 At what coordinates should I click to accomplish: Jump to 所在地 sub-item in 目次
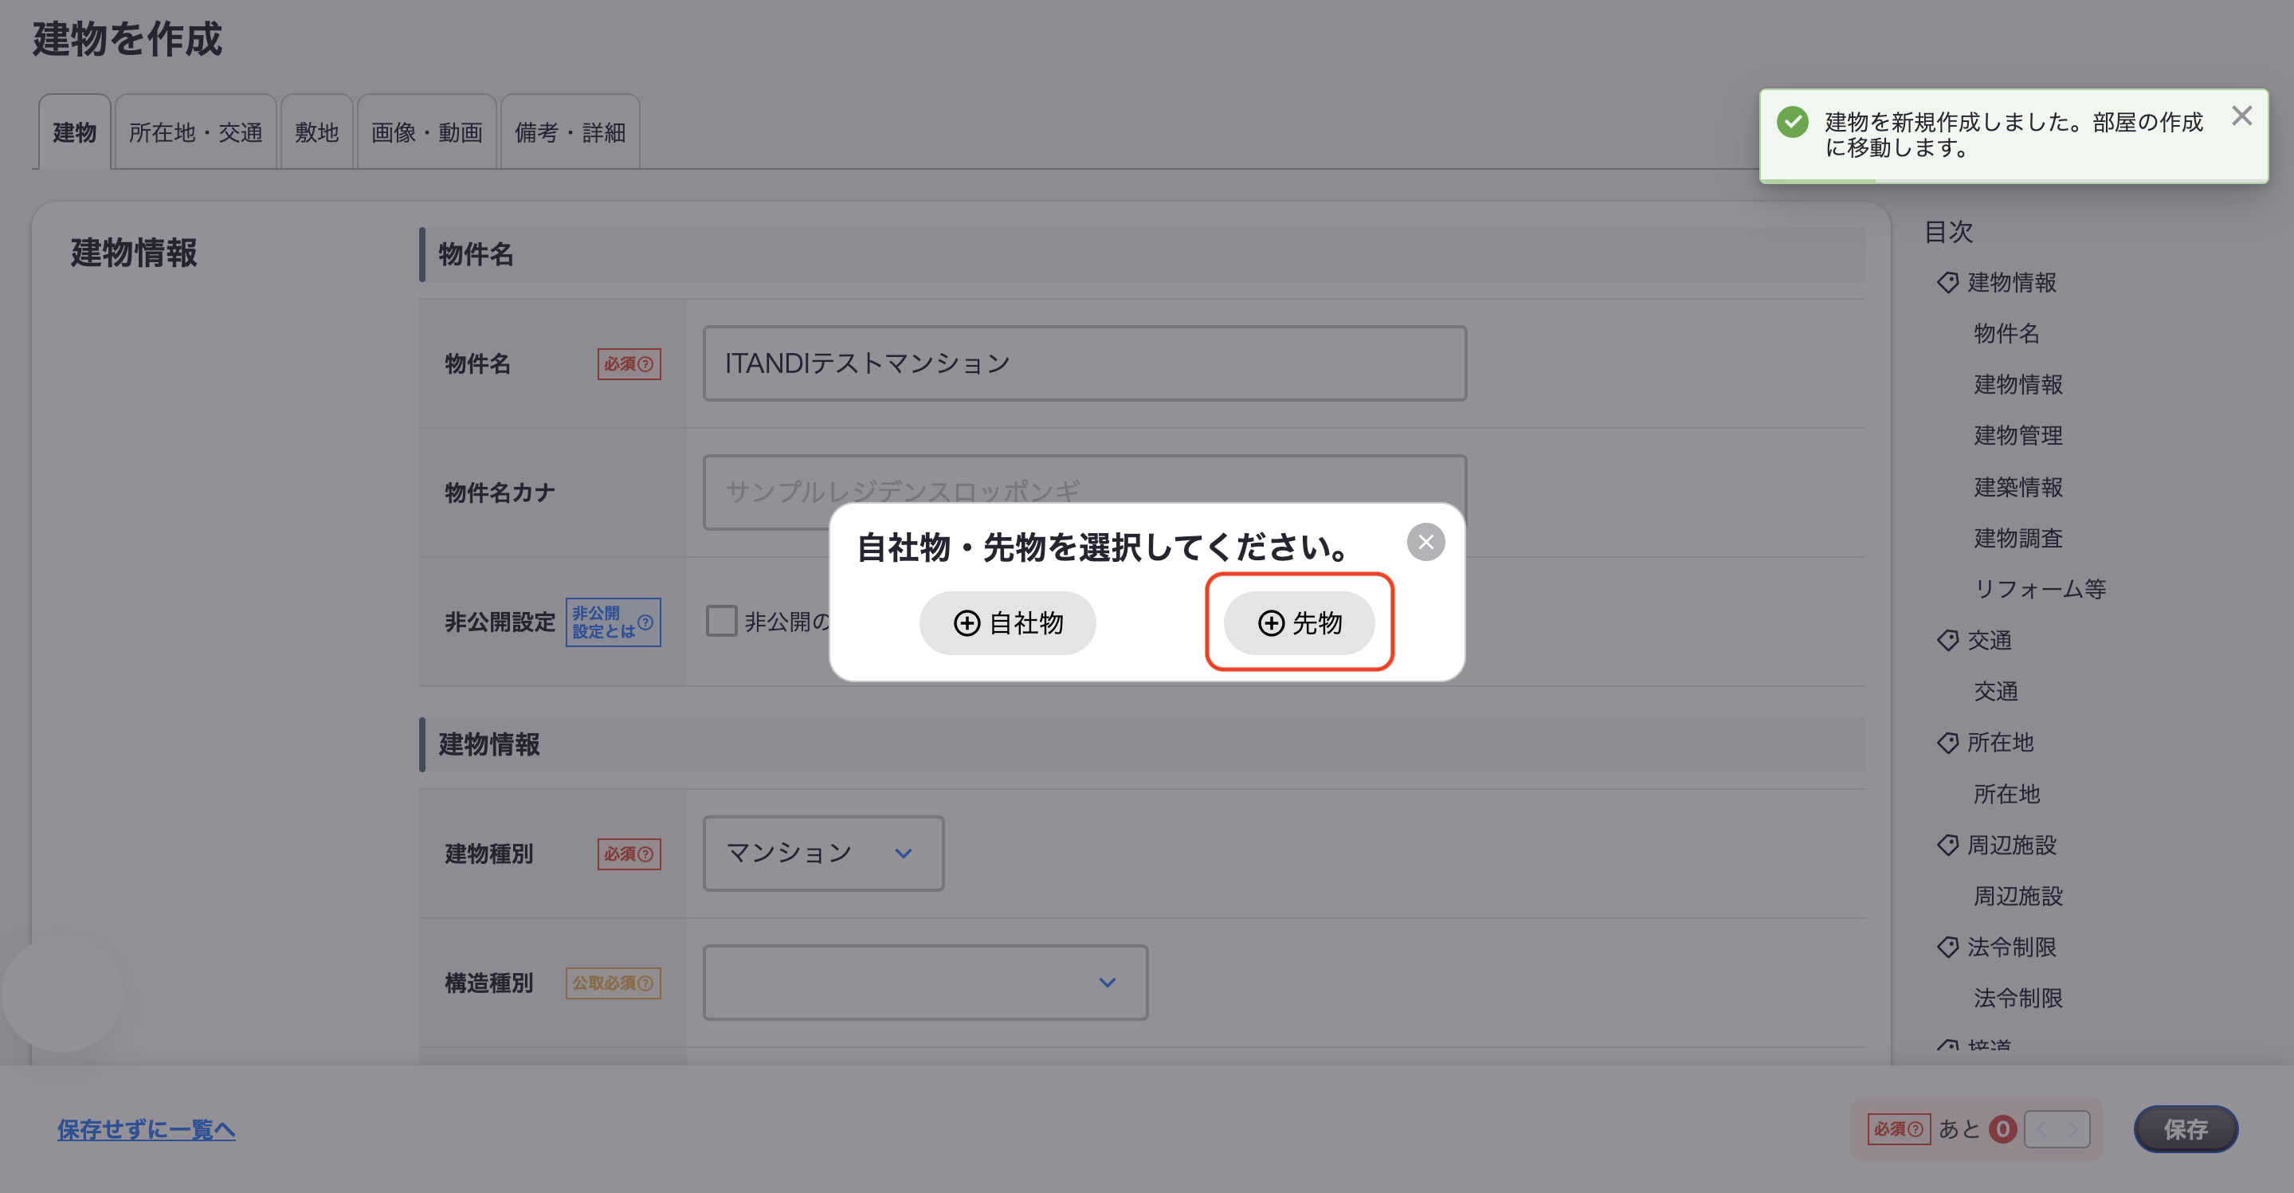(2006, 793)
